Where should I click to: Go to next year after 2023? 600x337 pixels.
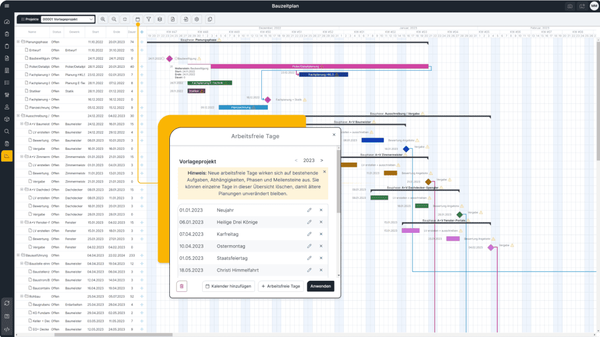click(322, 160)
